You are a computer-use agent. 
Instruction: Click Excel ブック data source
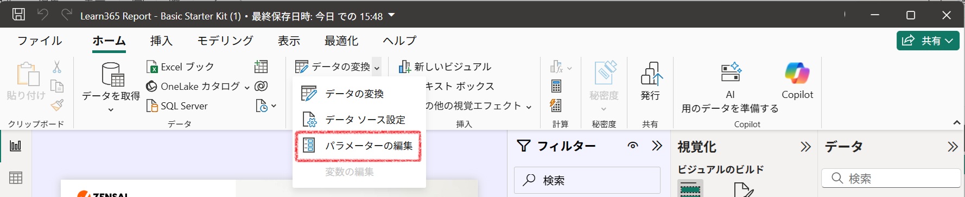pos(180,67)
